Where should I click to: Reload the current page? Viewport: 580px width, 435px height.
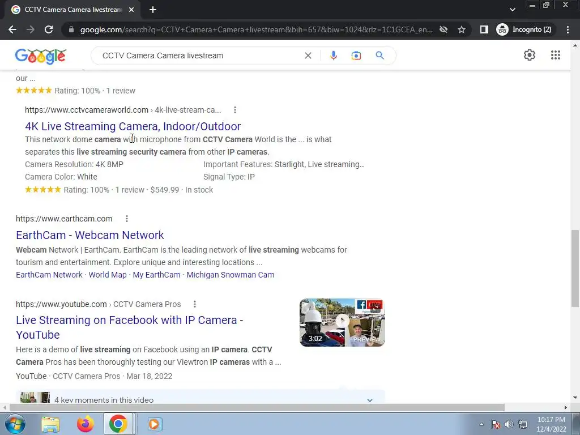pos(49,29)
